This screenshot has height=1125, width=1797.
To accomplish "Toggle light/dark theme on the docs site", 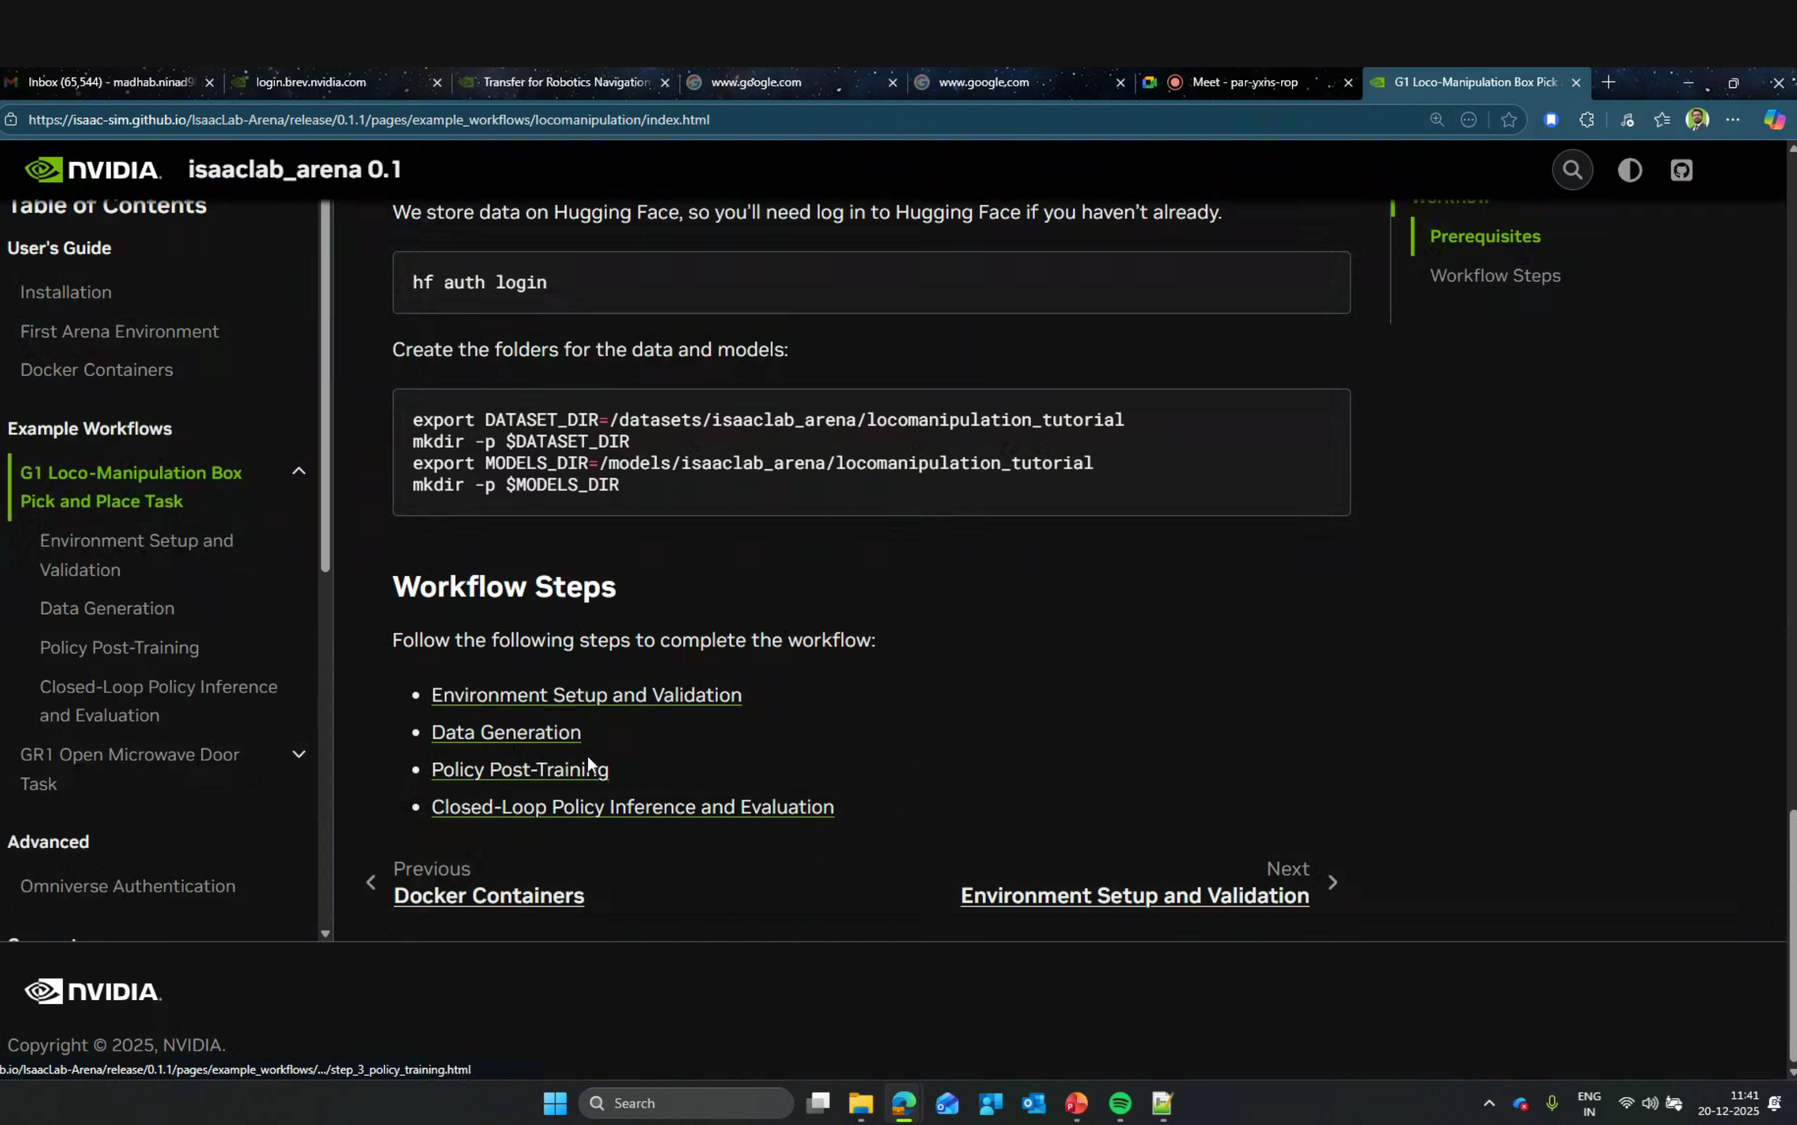I will coord(1630,170).
